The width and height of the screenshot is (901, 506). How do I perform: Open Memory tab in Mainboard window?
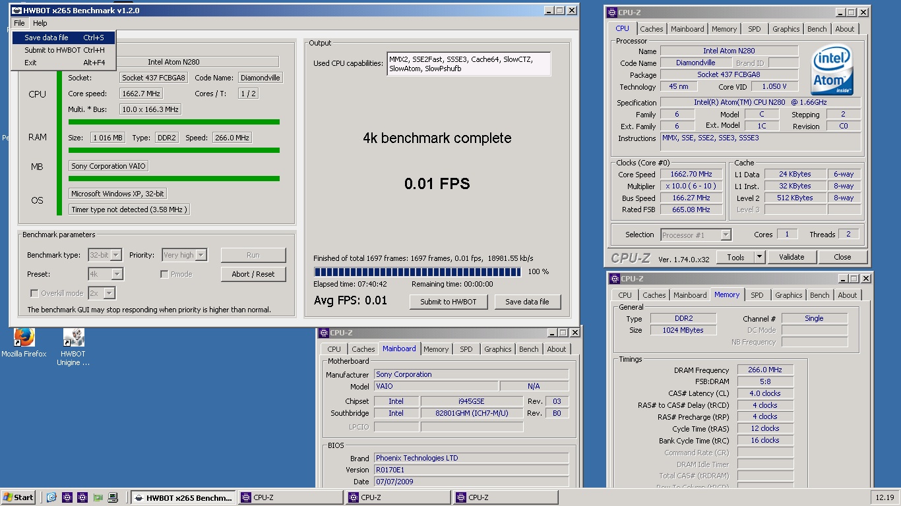[436, 349]
